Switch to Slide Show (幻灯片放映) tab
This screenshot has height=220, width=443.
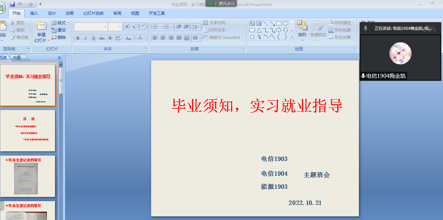click(93, 13)
